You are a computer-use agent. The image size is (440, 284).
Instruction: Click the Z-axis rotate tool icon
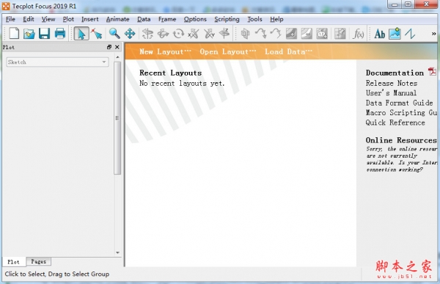(224, 34)
